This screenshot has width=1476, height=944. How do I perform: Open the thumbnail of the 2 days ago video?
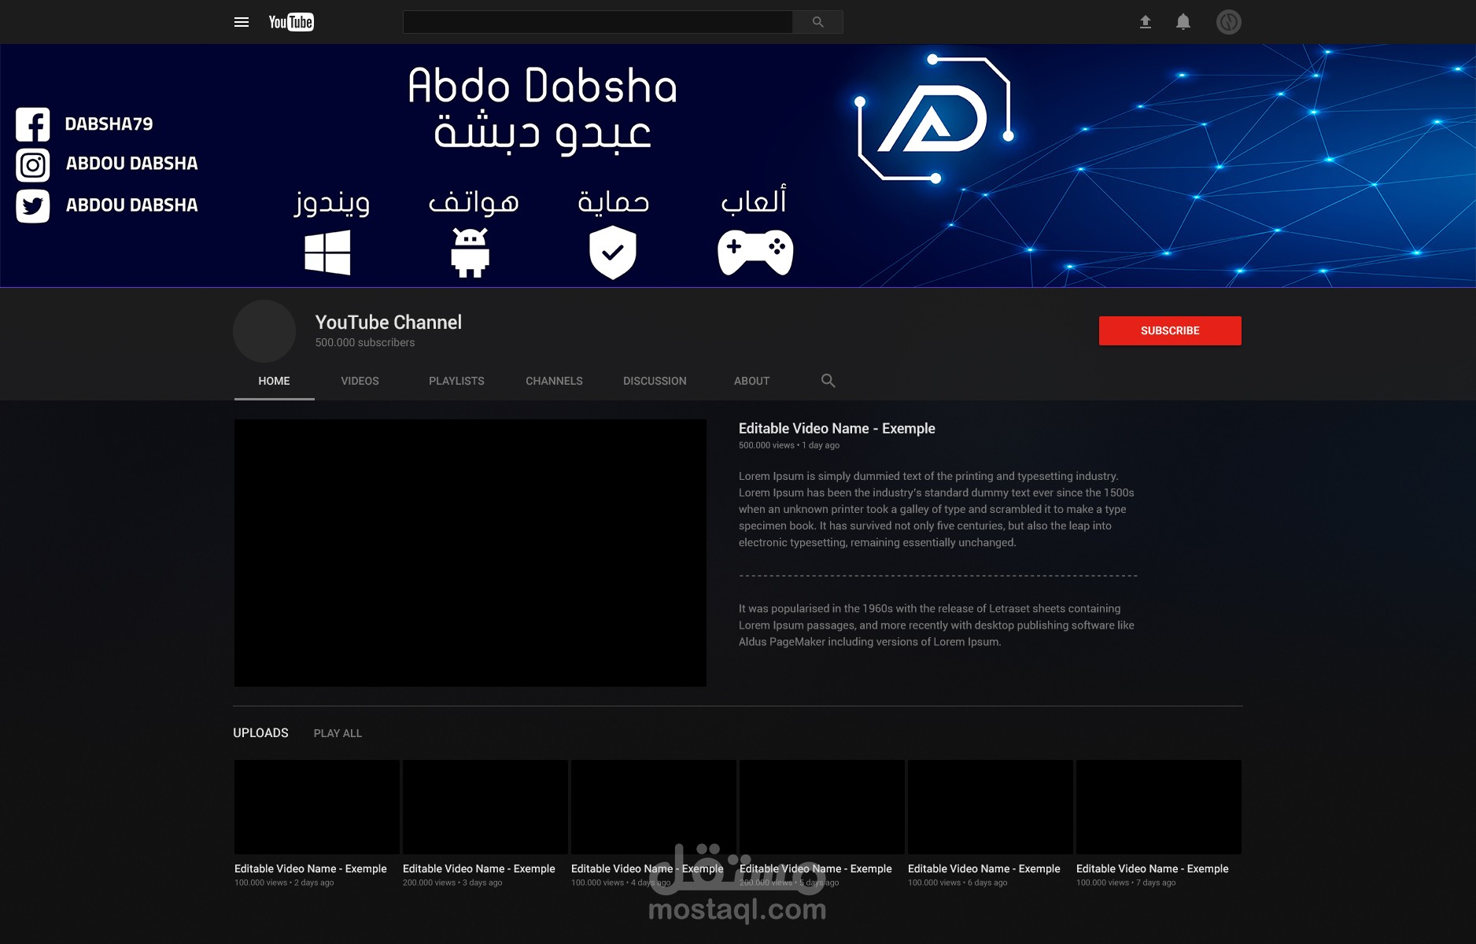coord(317,807)
